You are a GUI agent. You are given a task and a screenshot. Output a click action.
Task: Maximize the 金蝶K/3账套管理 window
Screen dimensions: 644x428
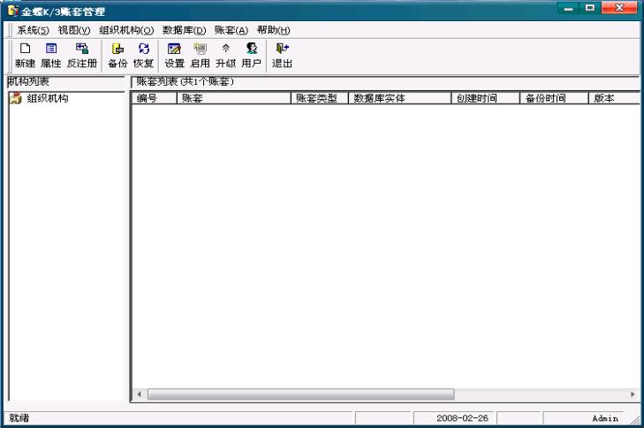590,8
